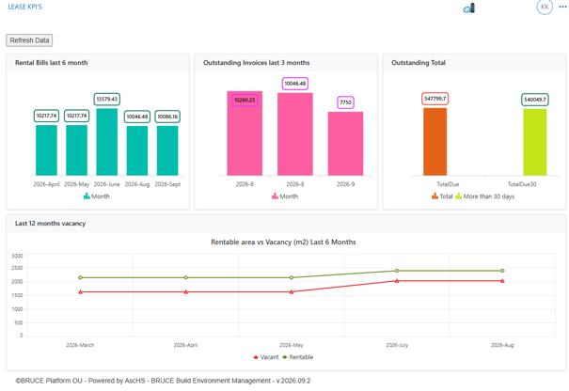The height and width of the screenshot is (391, 569).
Task: Click the Rentable point at 2026-March
Action: 80,277
